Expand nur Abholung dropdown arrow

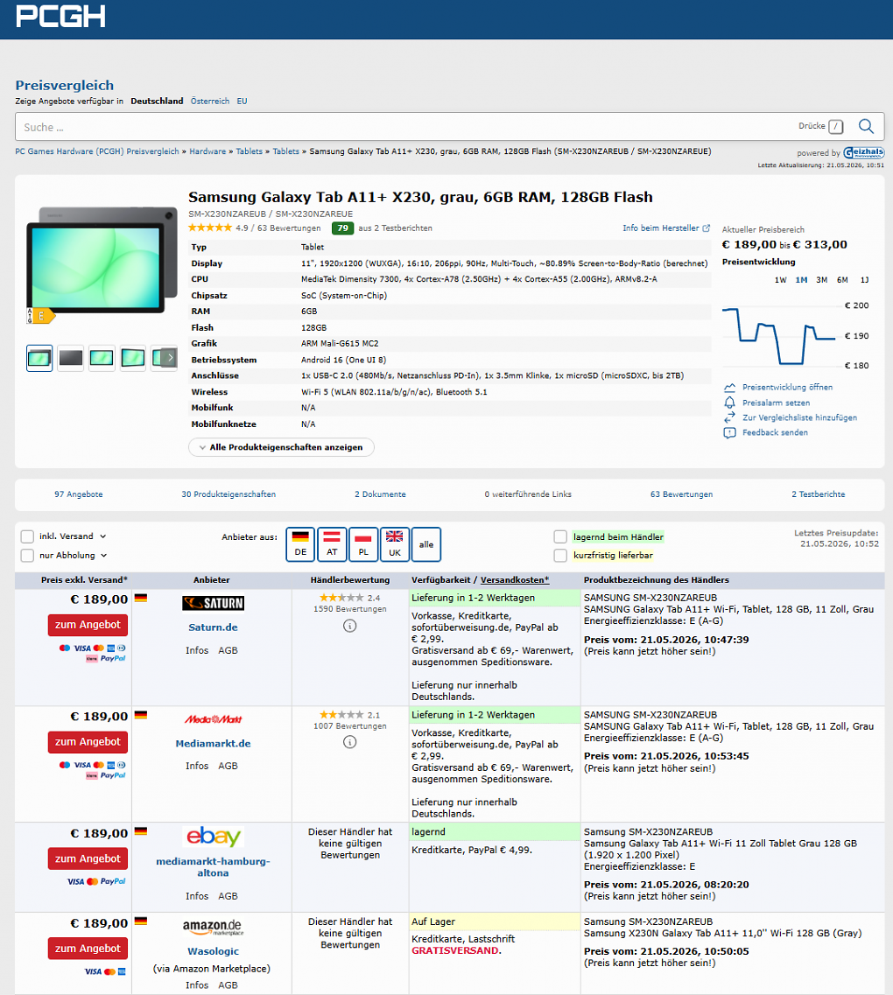(x=104, y=555)
